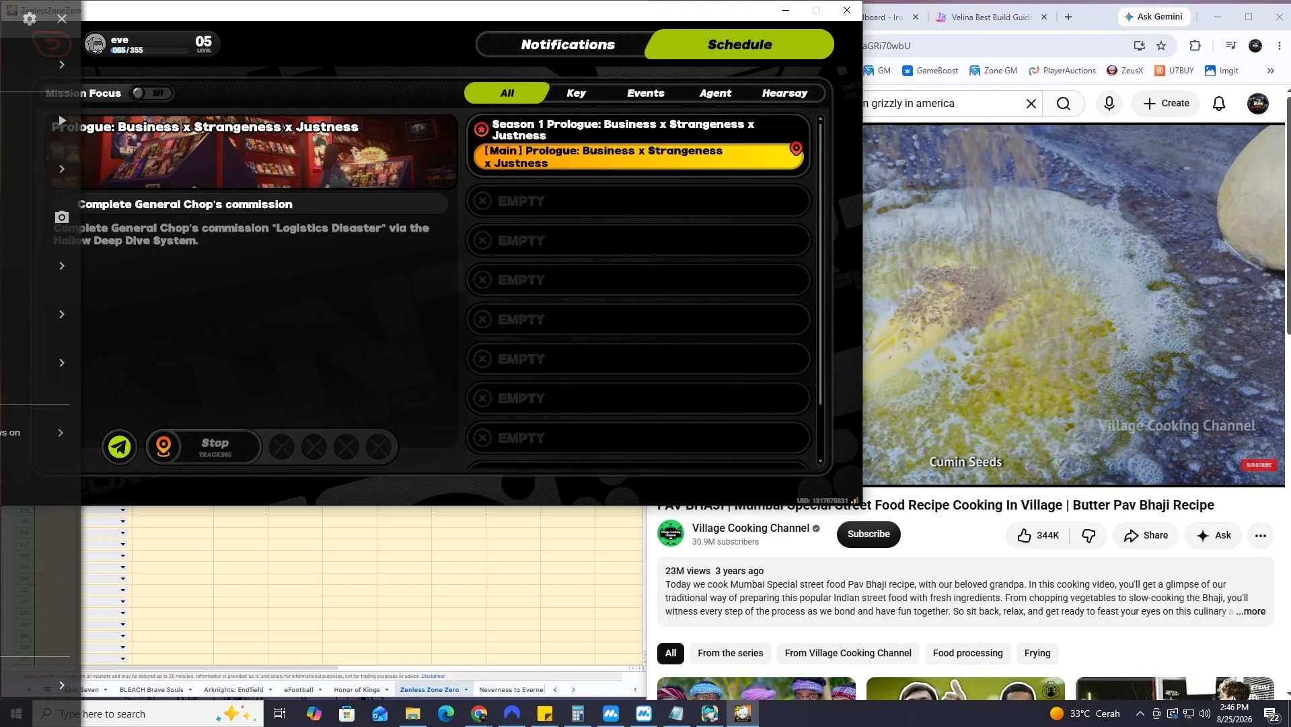
Task: Click the schedule list vertical scrollbar
Action: [820, 289]
